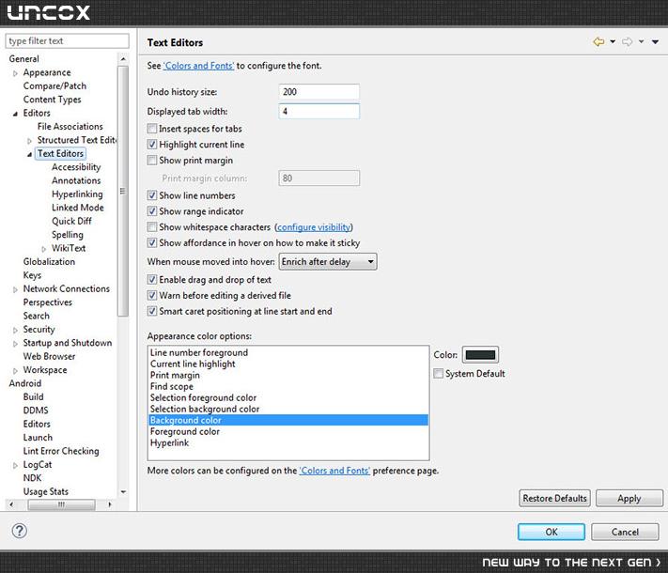
Task: Click tree vertical scrollbar up arrow
Action: 123,59
